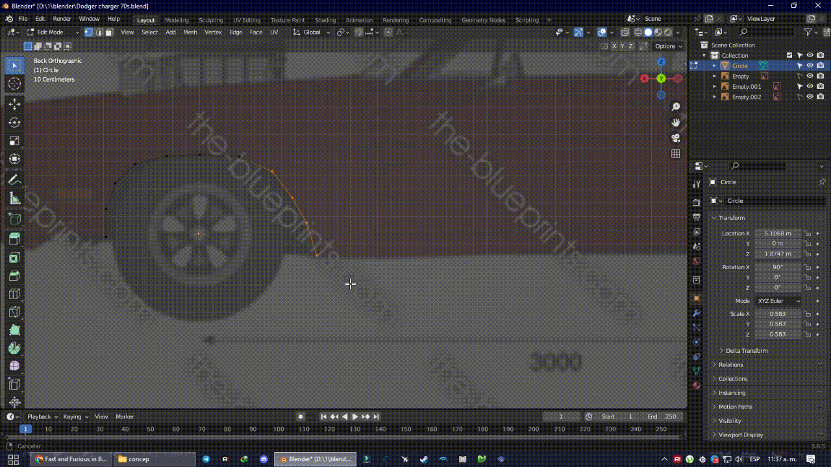Expand Delta Transform panel

tap(746, 351)
